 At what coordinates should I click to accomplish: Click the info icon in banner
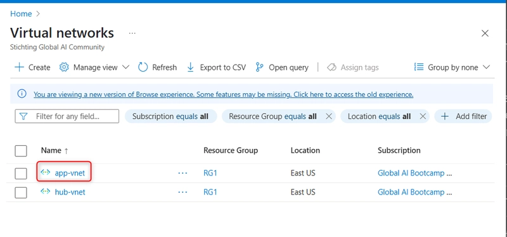(x=22, y=94)
